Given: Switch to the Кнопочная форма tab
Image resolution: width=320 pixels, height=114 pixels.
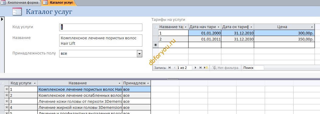Looking at the screenshot, I should (x=20, y=3).
